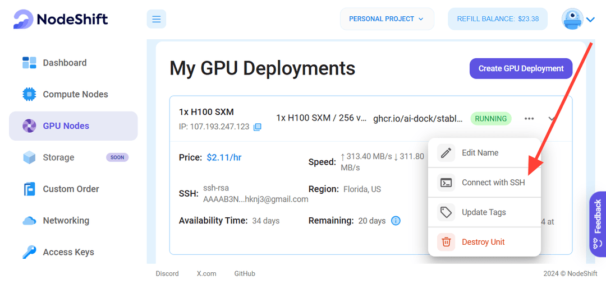Click the 1x H100 SXM deployment name

pos(206,112)
